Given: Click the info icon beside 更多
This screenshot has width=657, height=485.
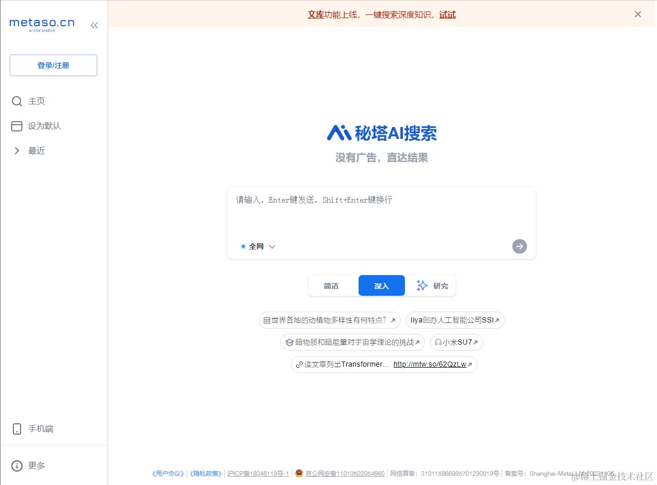Looking at the screenshot, I should click(17, 466).
